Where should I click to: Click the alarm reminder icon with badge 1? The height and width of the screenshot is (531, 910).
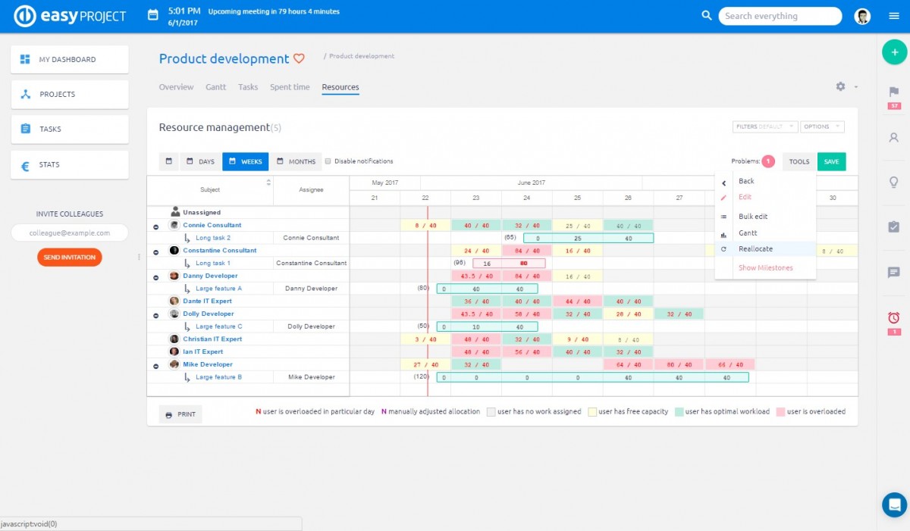(893, 317)
